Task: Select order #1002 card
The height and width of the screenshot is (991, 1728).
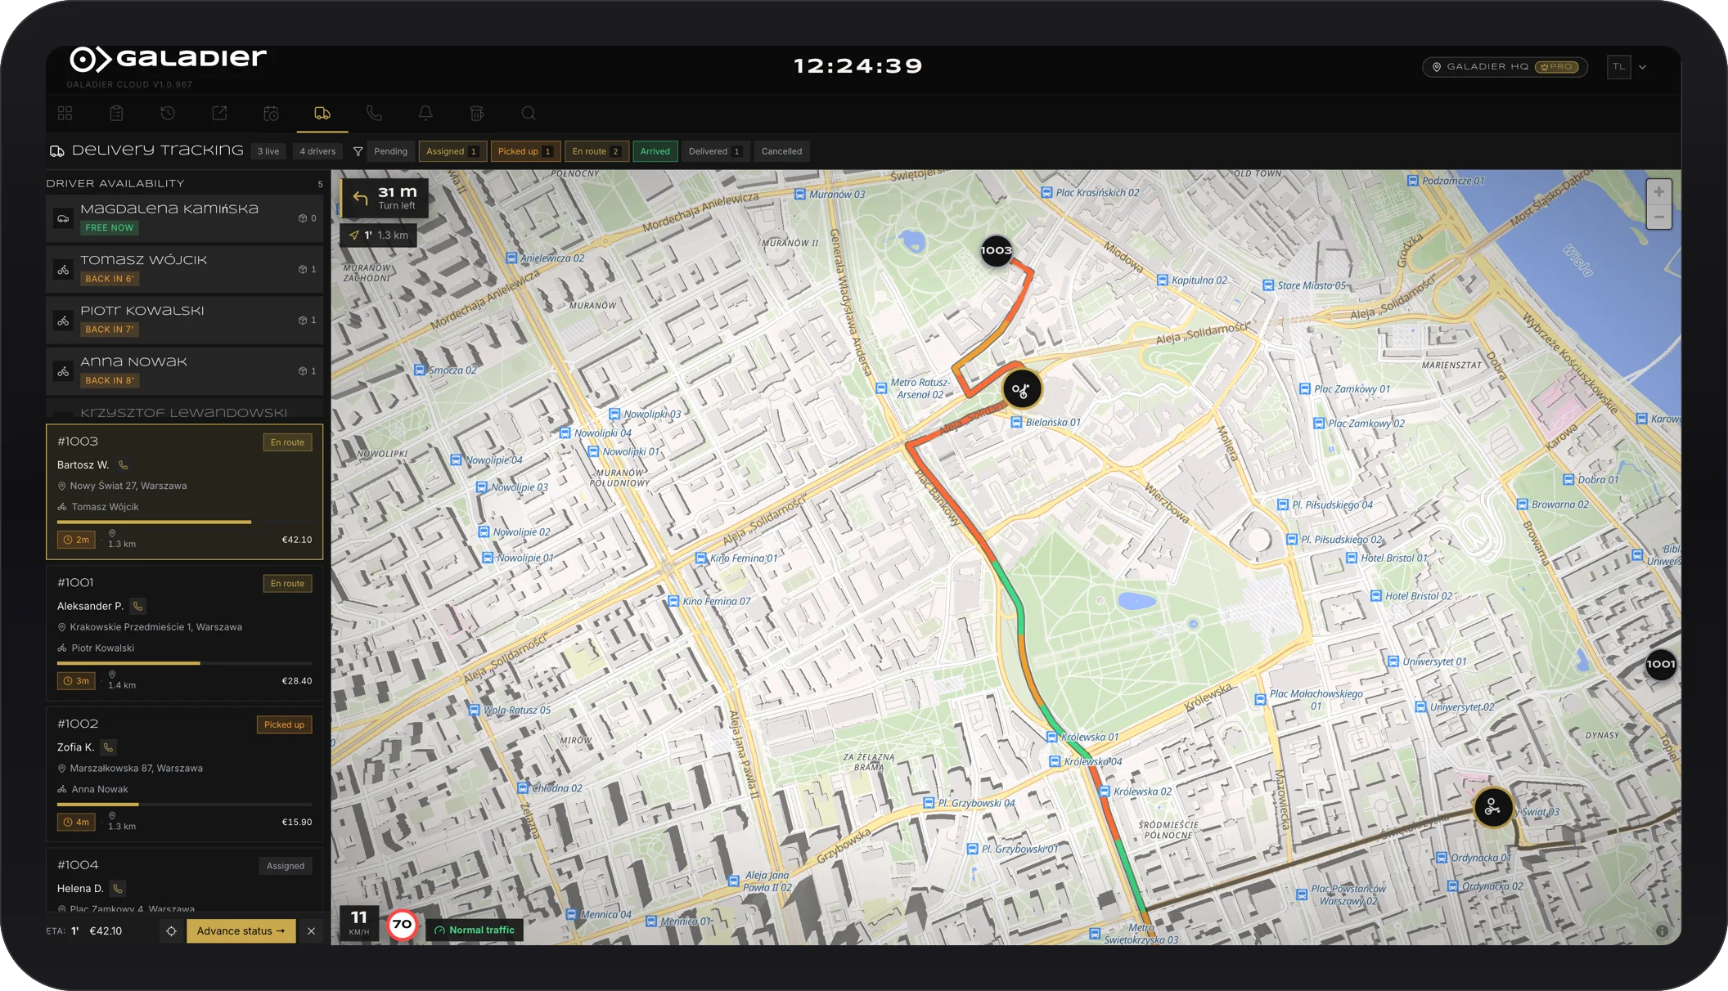Action: click(x=185, y=774)
